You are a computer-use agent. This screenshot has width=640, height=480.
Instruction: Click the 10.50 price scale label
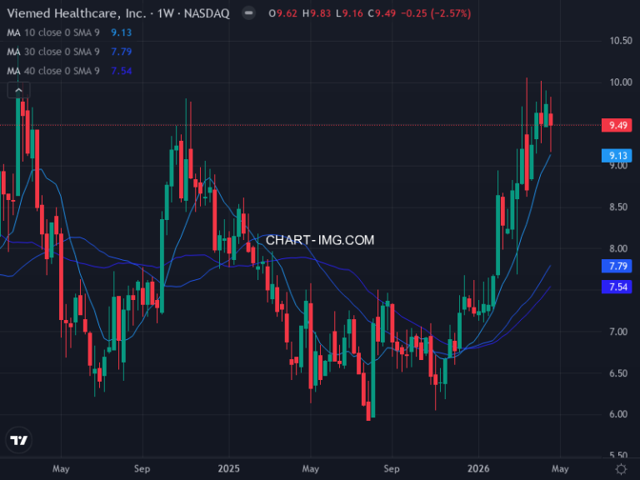pos(620,41)
